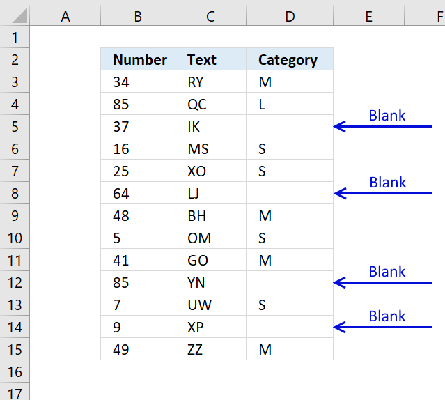445x400 pixels.
Task: Select column D header
Action: tap(290, 16)
